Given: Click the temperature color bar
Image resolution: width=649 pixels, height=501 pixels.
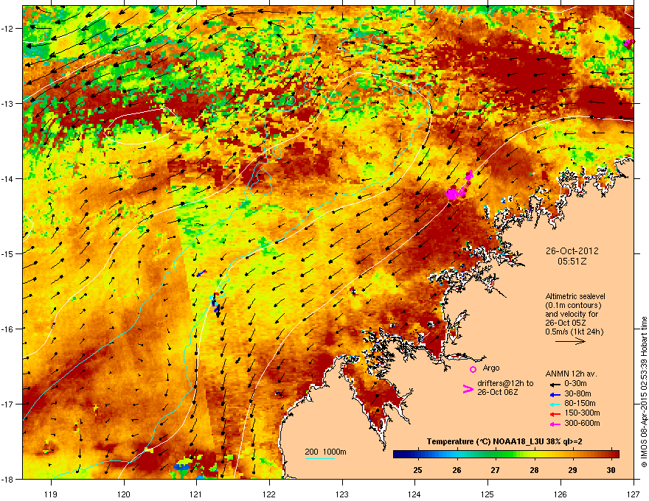Looking at the screenshot, I should (x=506, y=454).
